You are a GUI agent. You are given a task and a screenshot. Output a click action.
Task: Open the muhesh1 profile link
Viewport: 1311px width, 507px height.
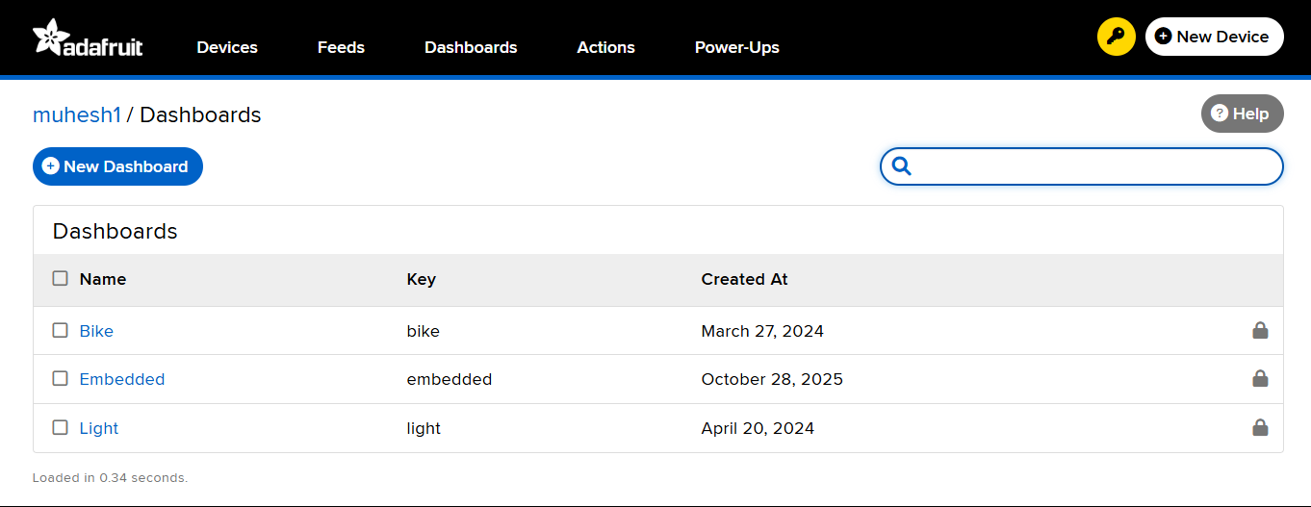[77, 115]
